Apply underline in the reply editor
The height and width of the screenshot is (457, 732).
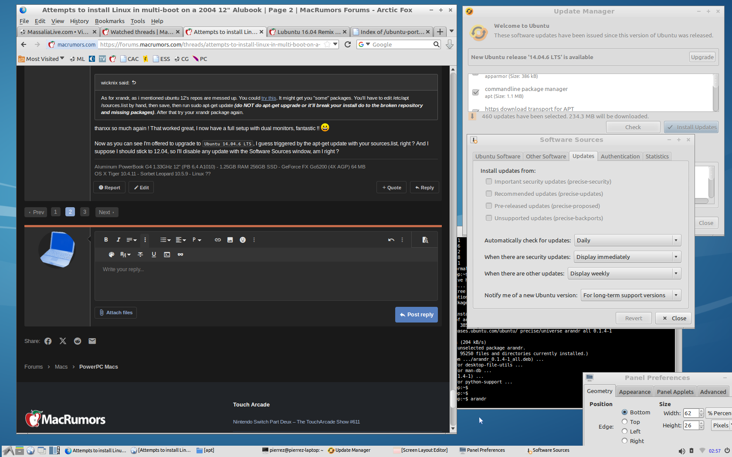tap(154, 255)
